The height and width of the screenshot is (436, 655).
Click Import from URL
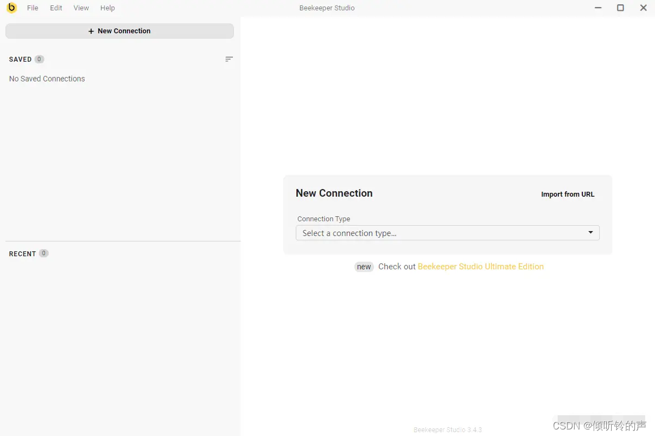[568, 194]
